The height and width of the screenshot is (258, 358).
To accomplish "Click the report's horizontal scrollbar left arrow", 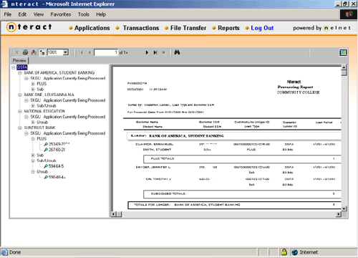I will (x=114, y=214).
